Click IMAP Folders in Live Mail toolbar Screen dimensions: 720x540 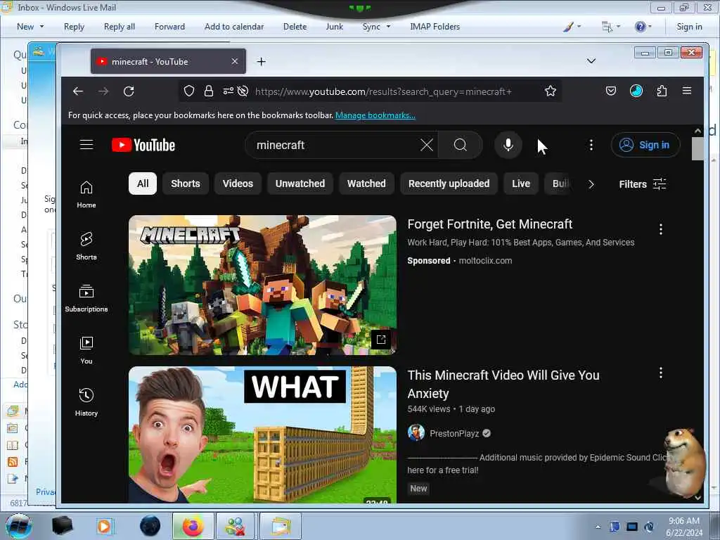[435, 27]
